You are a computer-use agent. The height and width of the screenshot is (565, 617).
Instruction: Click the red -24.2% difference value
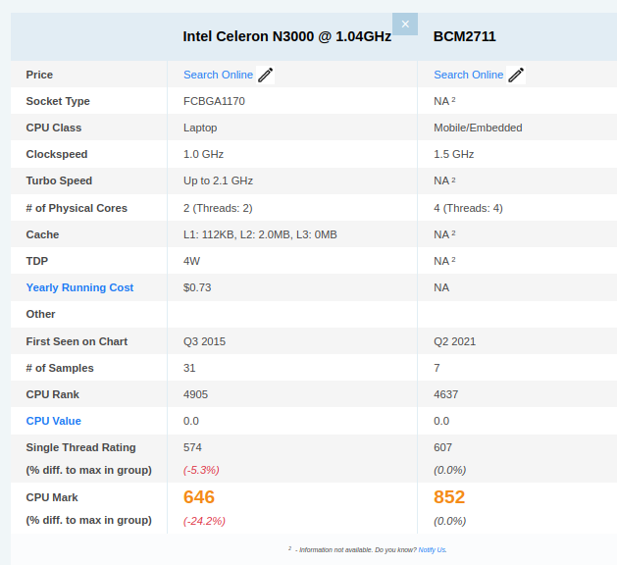coord(204,521)
